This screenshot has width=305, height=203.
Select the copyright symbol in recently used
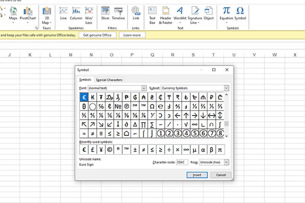(x=109, y=150)
